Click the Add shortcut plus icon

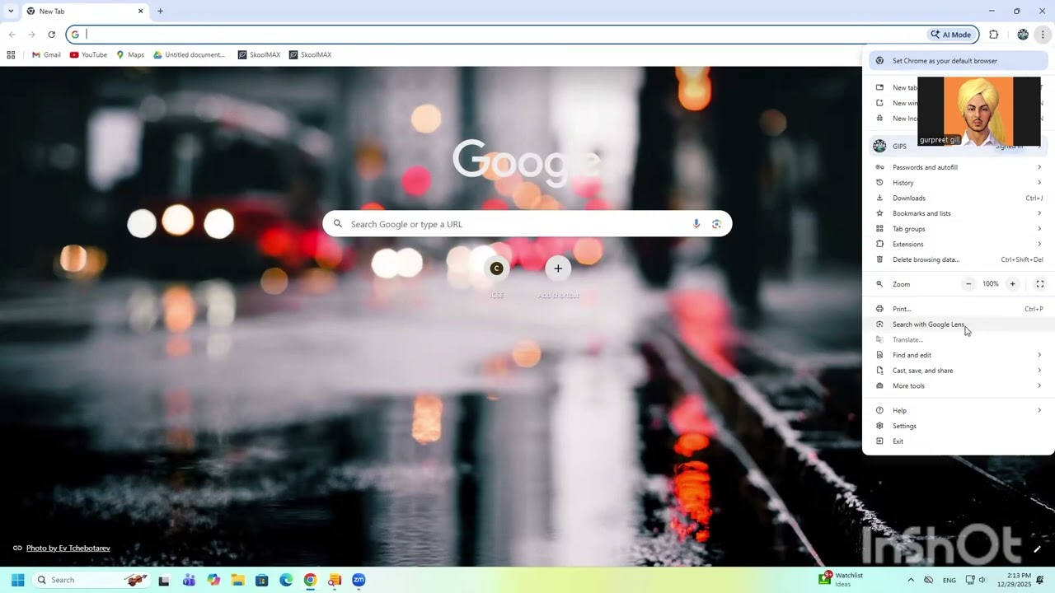point(558,268)
